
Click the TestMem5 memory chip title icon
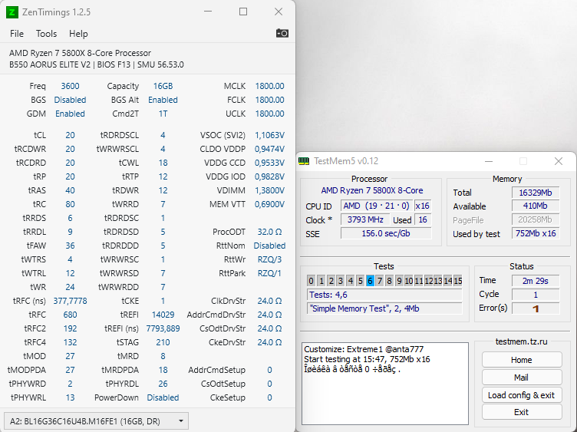click(x=304, y=161)
